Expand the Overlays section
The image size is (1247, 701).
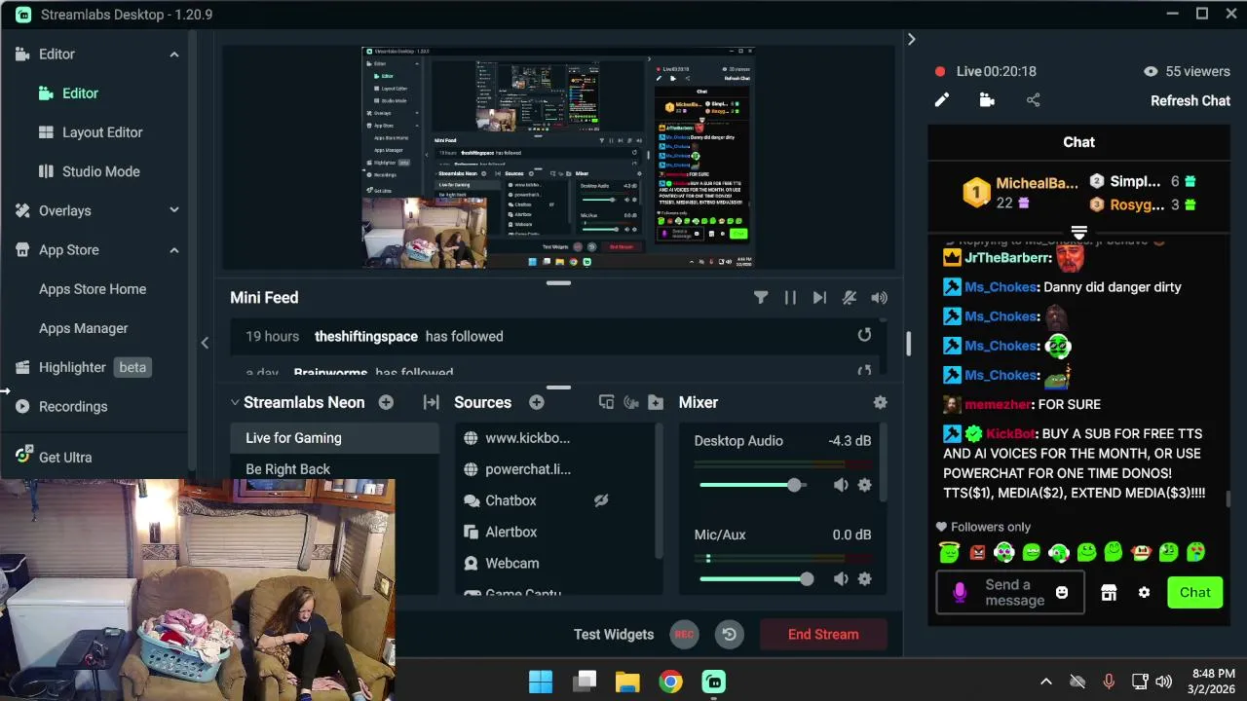(174, 210)
